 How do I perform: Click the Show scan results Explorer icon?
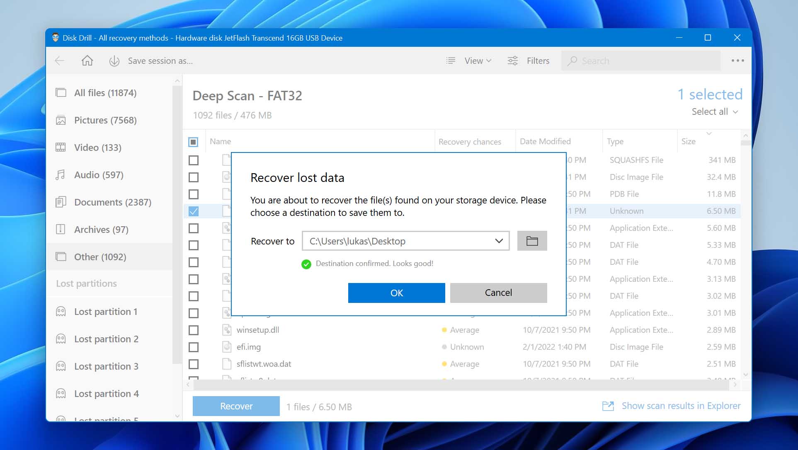tap(608, 406)
